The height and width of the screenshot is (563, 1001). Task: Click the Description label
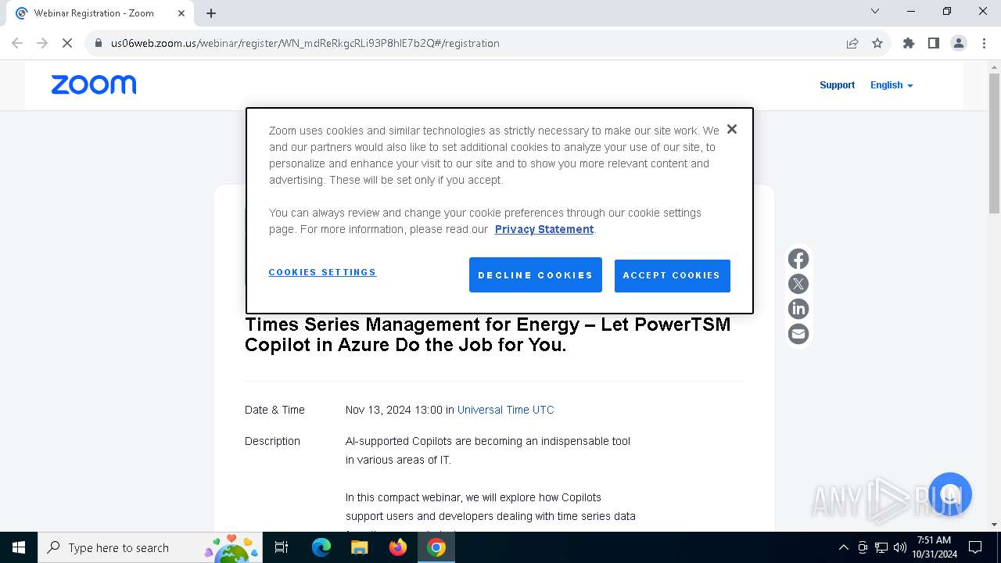[x=272, y=441]
